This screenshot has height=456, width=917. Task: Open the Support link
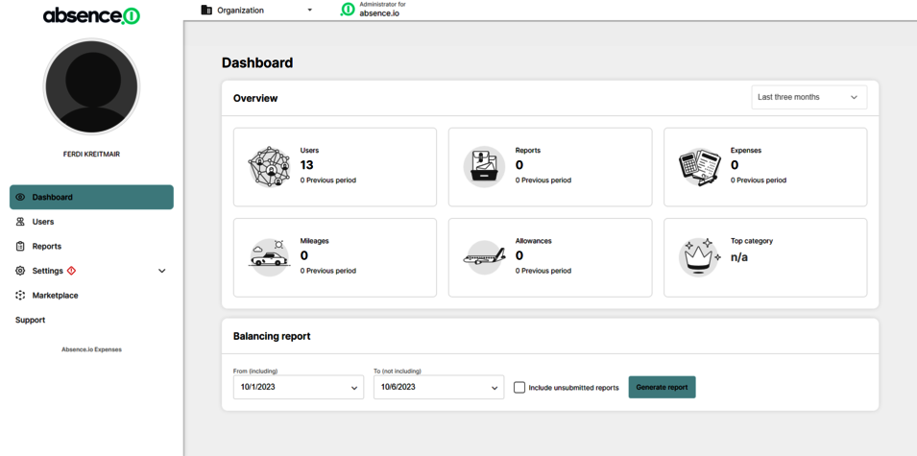pos(31,320)
